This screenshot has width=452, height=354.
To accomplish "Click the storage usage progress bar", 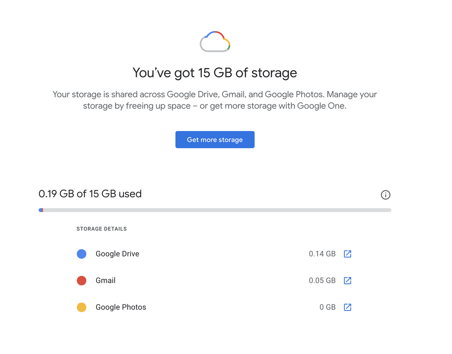I will [215, 210].
